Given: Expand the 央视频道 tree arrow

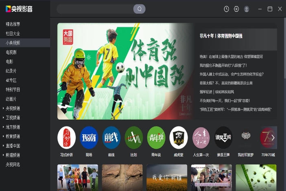Looking at the screenshot, I should click(x=3, y=108).
